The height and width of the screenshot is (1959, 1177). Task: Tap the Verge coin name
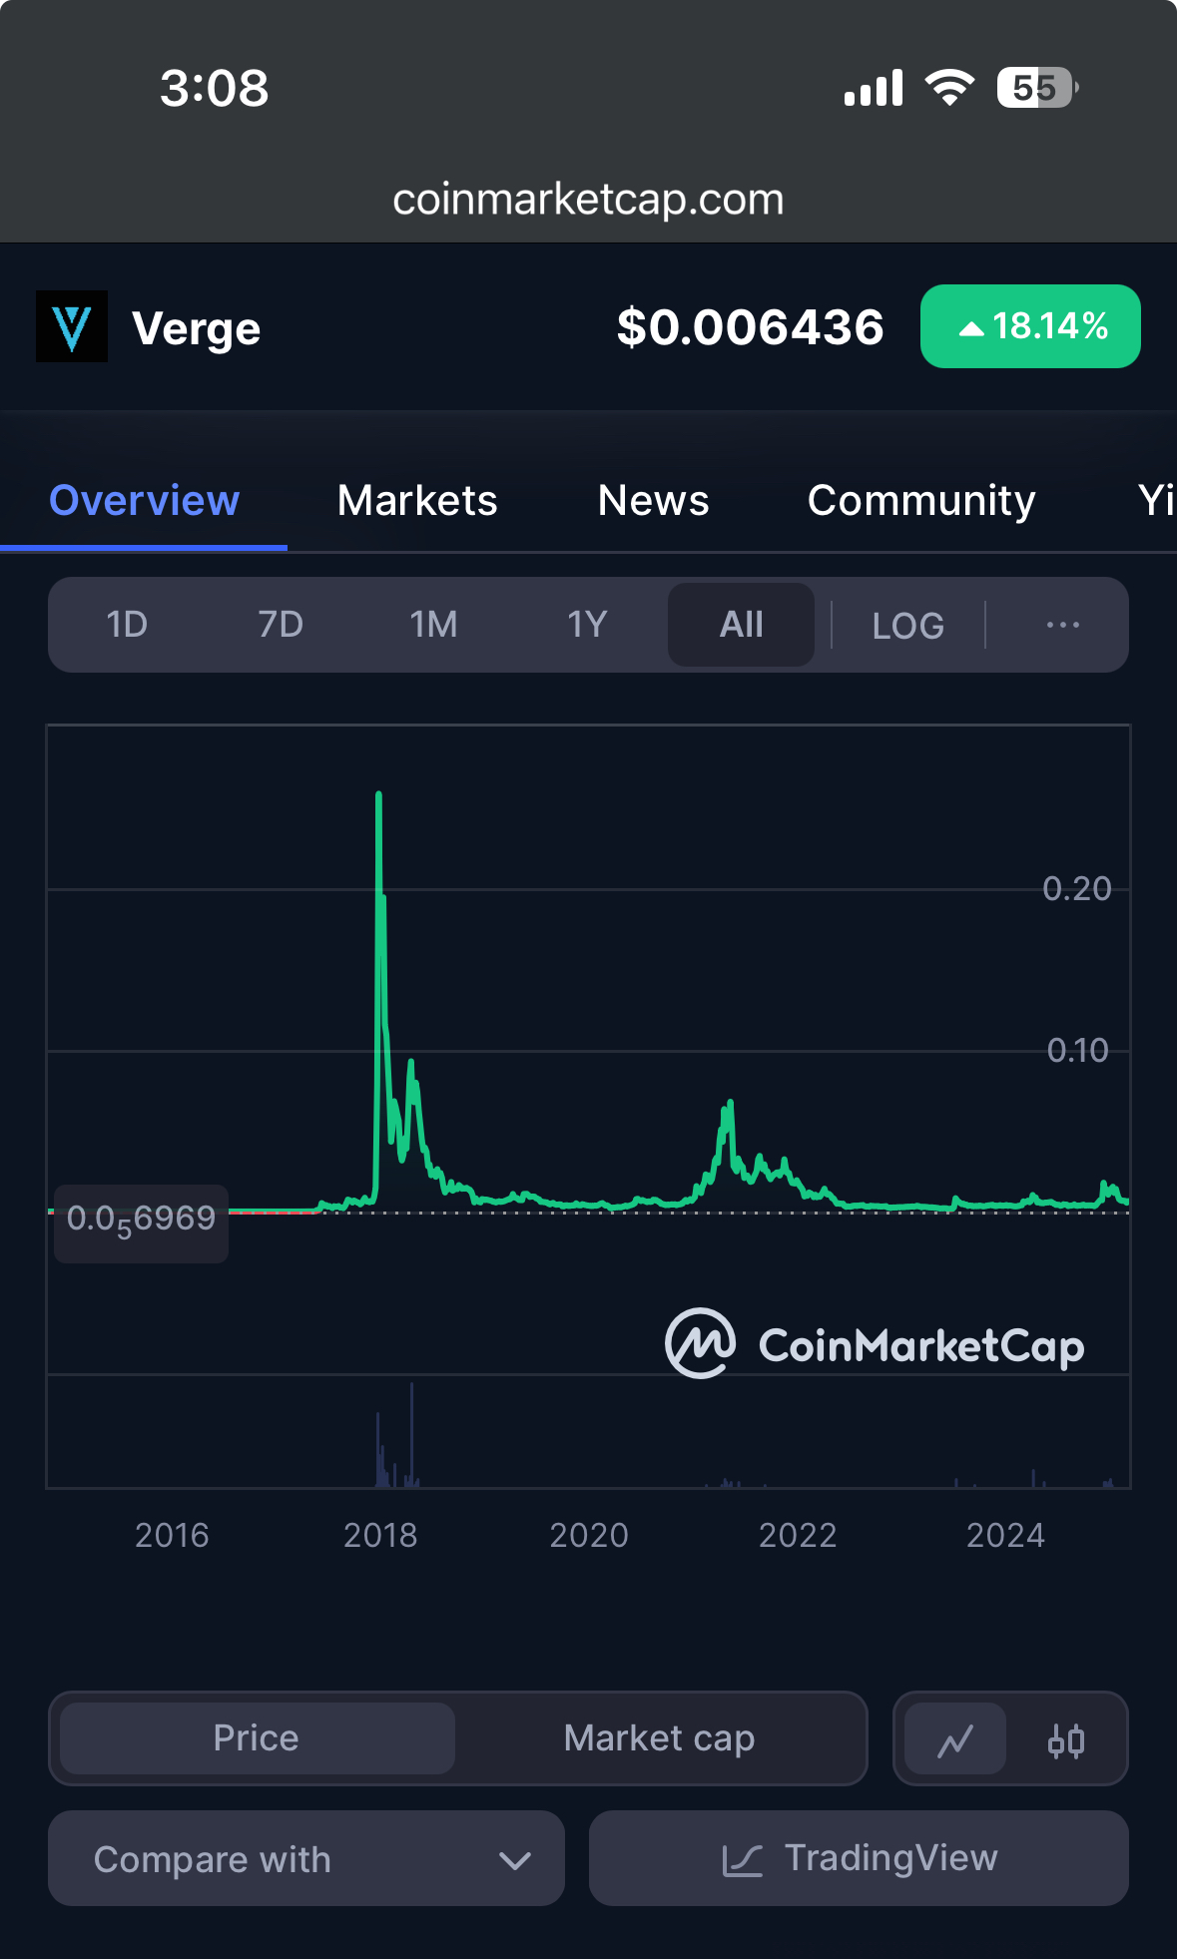[x=197, y=328]
